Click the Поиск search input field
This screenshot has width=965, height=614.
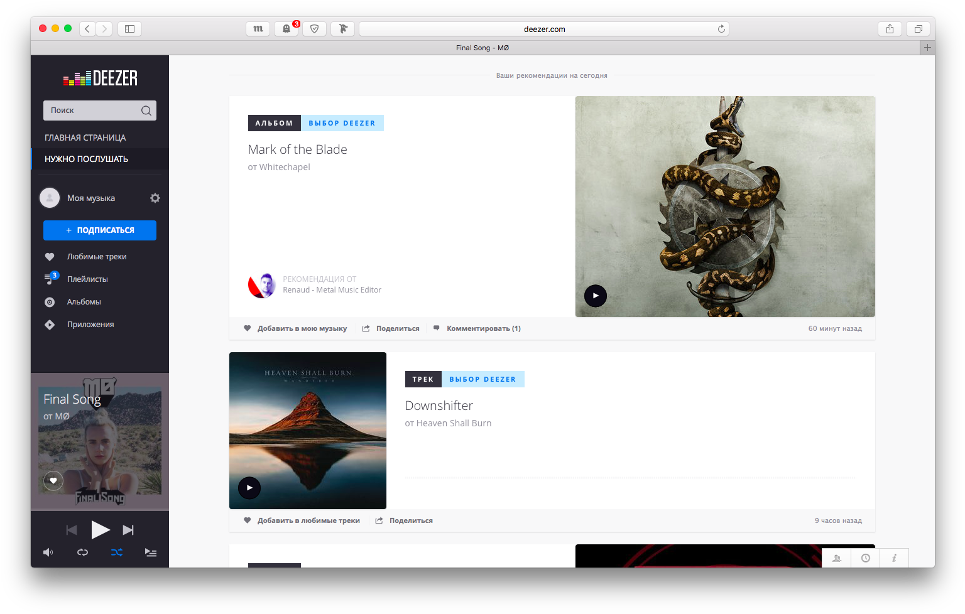pos(92,110)
